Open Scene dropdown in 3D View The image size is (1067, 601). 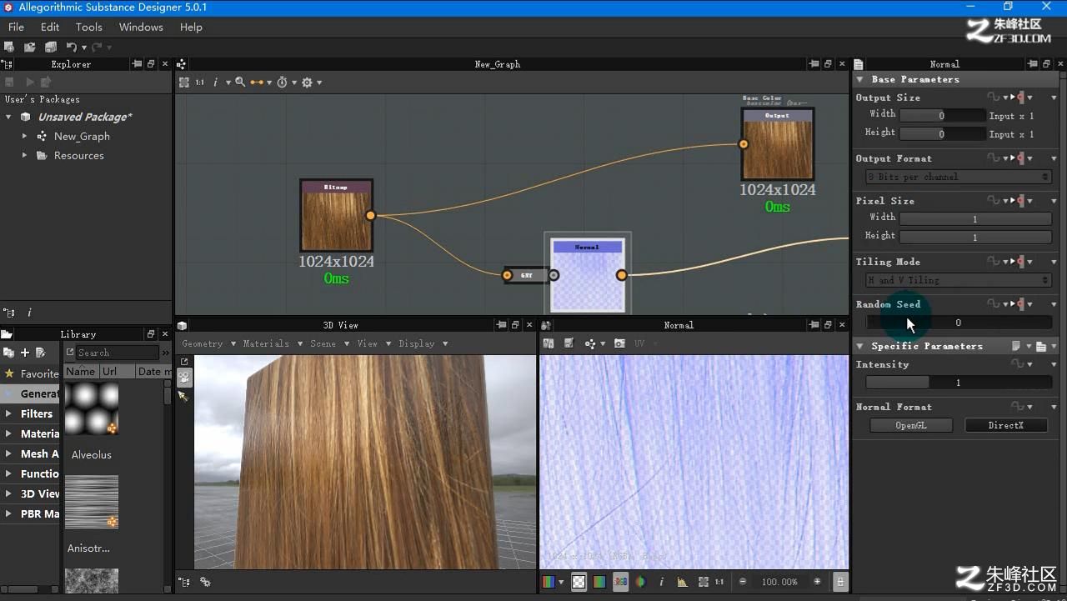329,343
